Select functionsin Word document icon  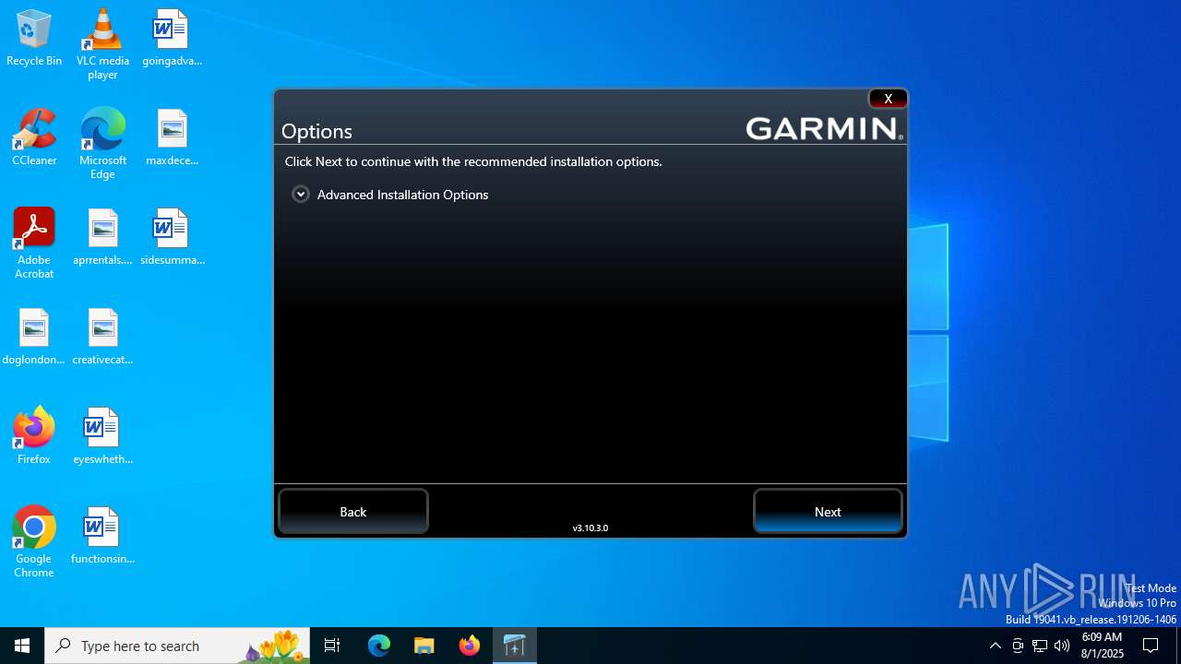pos(102,537)
